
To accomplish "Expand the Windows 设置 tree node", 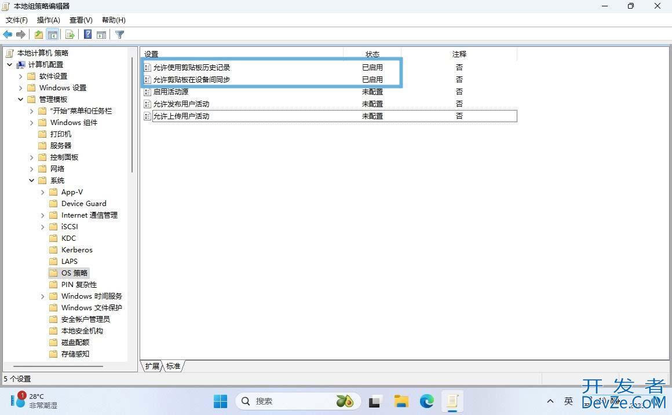I will click(x=21, y=88).
